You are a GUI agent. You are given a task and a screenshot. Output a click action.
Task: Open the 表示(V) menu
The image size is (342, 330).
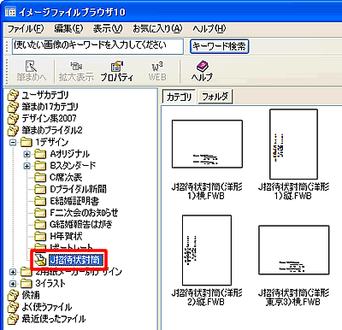108,28
